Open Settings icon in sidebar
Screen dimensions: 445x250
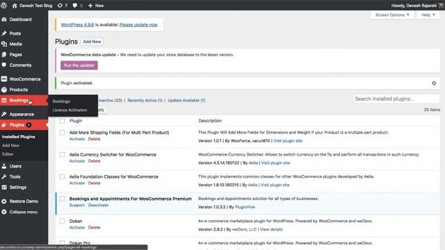pos(4,187)
